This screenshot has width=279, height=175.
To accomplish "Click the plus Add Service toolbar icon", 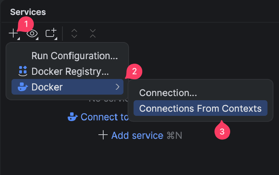I will pos(13,33).
